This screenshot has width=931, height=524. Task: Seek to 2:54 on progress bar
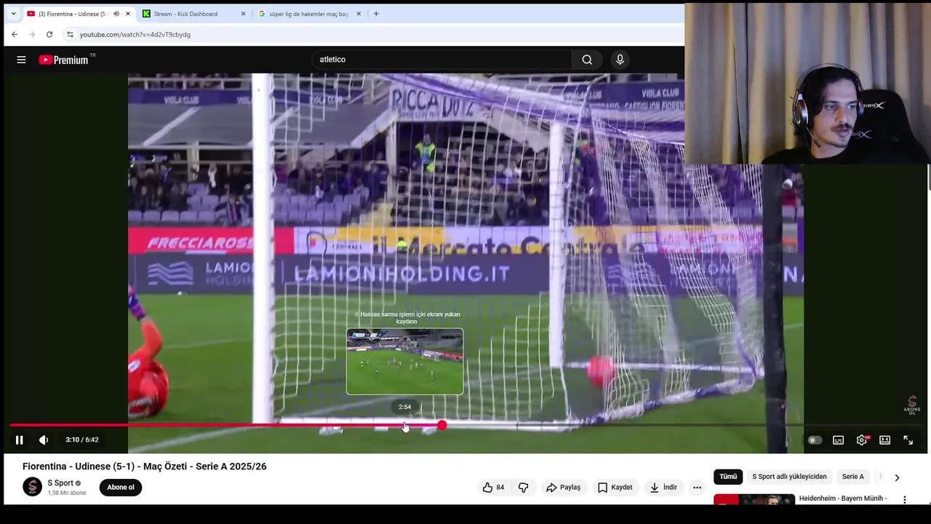coord(405,425)
